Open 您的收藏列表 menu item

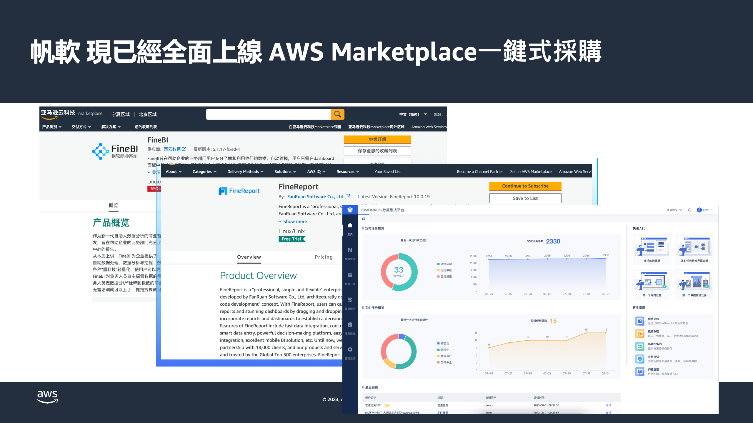point(146,127)
